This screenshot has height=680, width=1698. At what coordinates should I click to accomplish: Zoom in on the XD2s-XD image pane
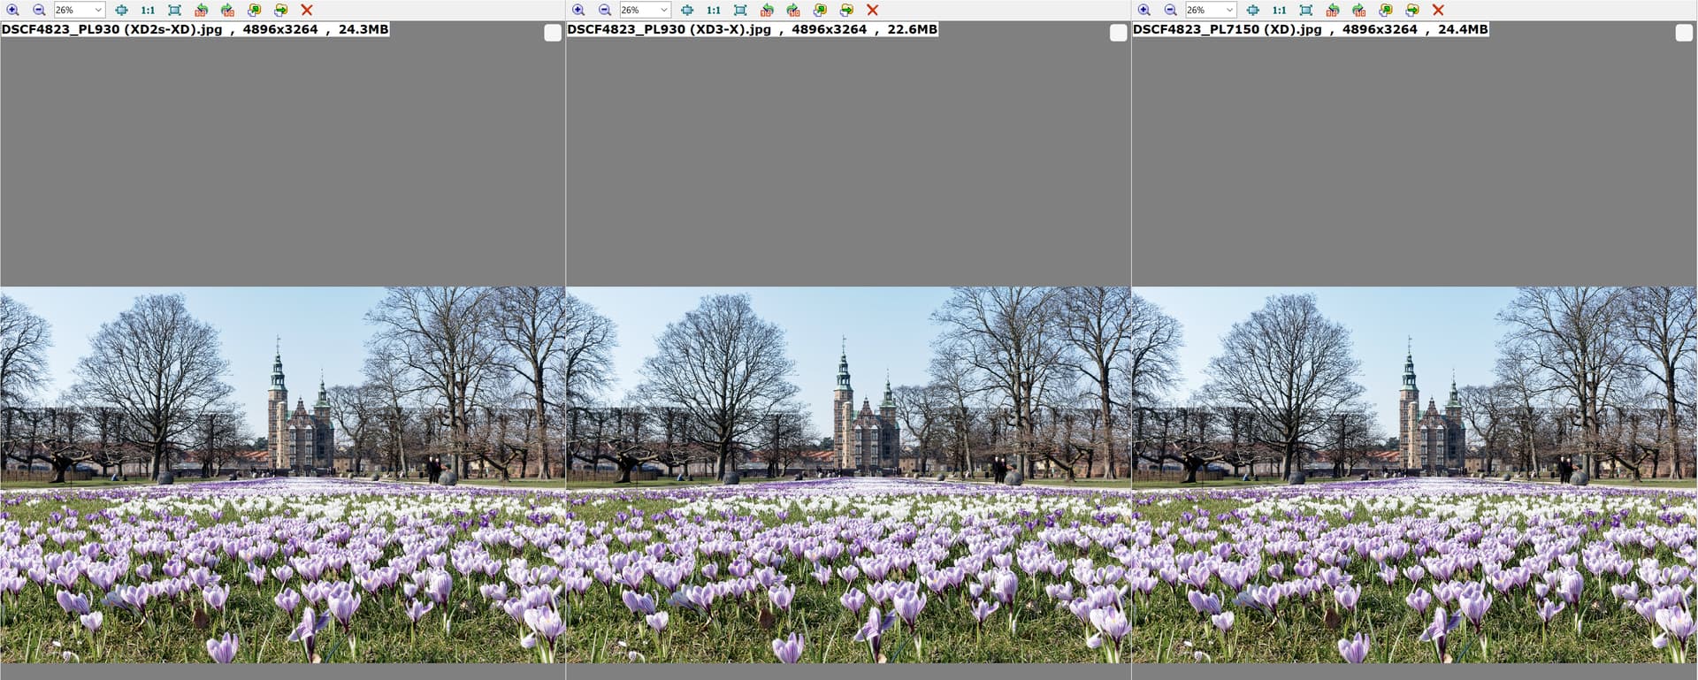[12, 10]
